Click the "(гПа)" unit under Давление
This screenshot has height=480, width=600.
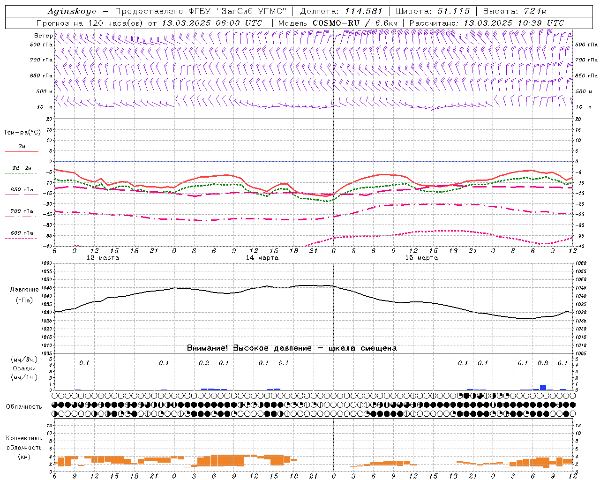click(x=24, y=300)
